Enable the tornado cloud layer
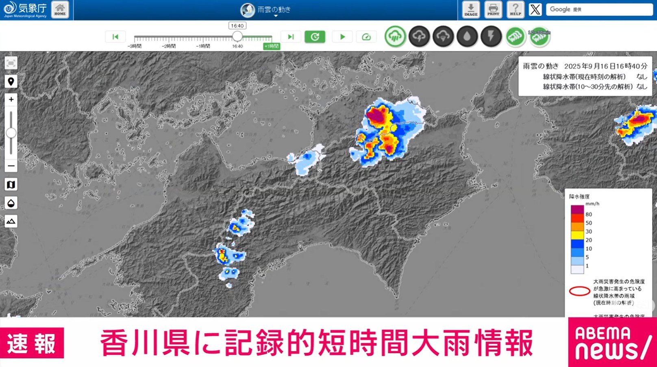 [443, 37]
